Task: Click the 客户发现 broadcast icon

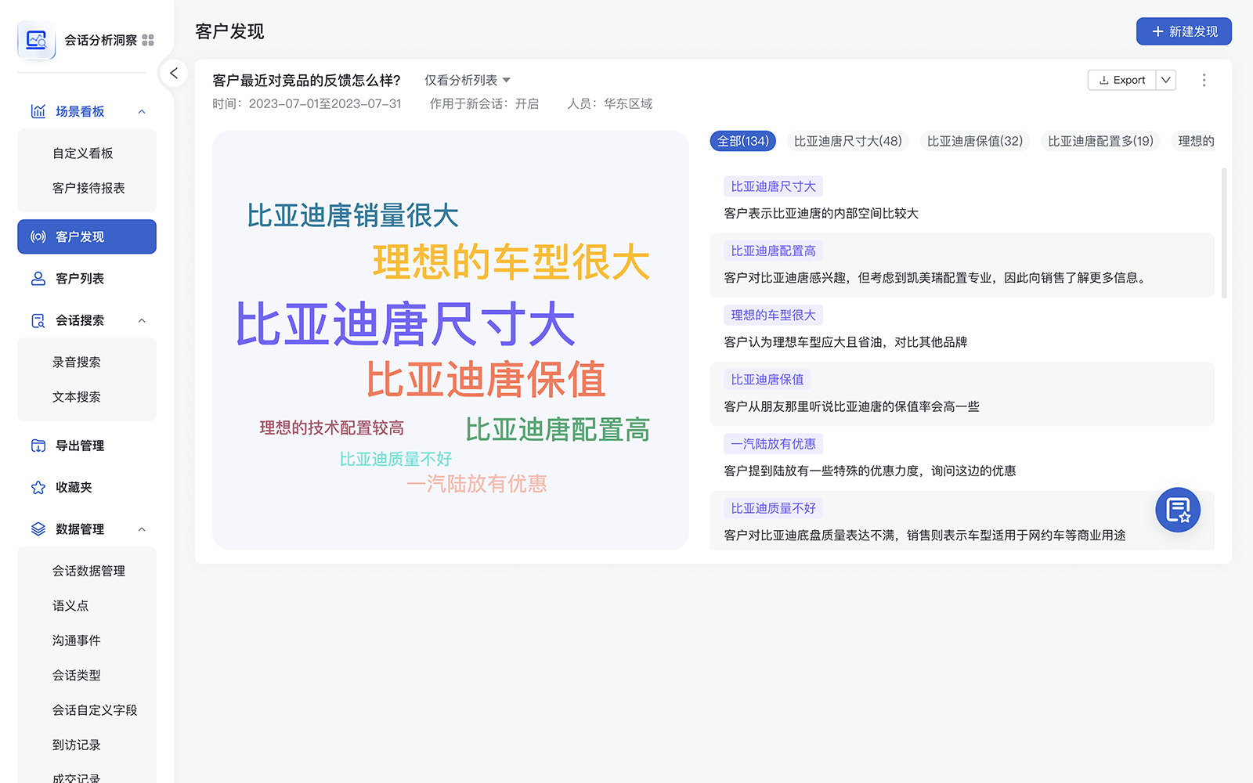Action: pos(38,236)
